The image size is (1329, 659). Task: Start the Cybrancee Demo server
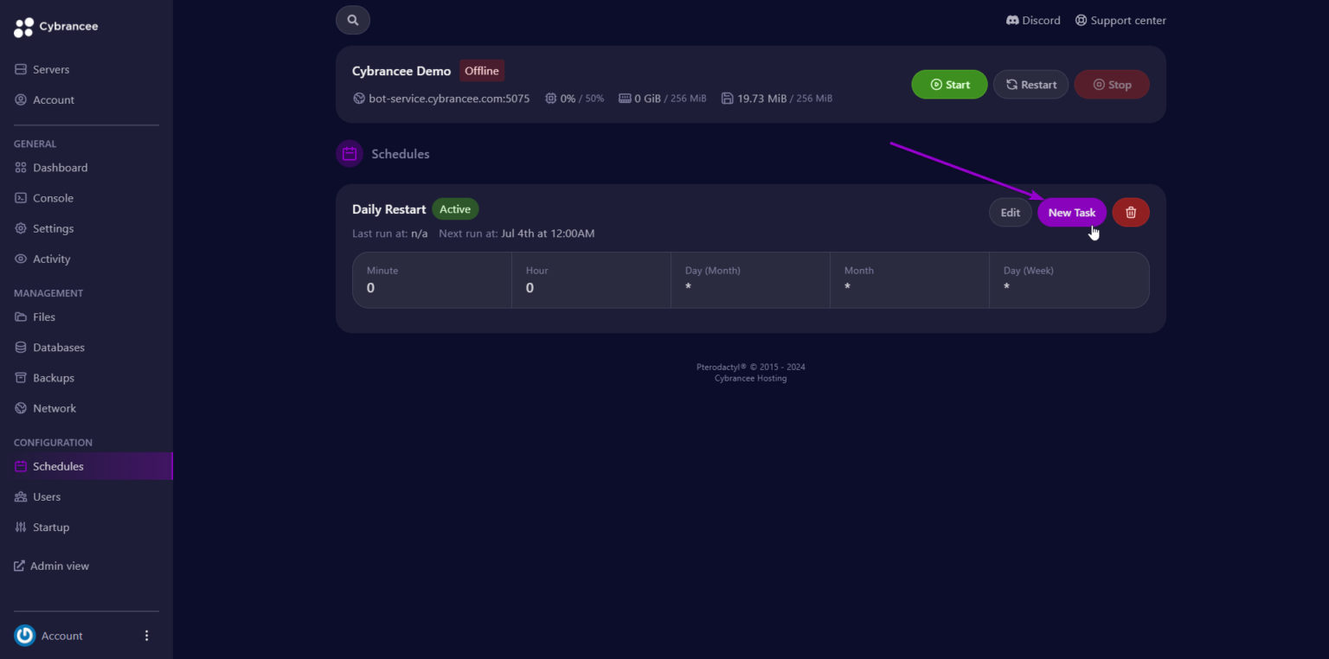point(949,84)
